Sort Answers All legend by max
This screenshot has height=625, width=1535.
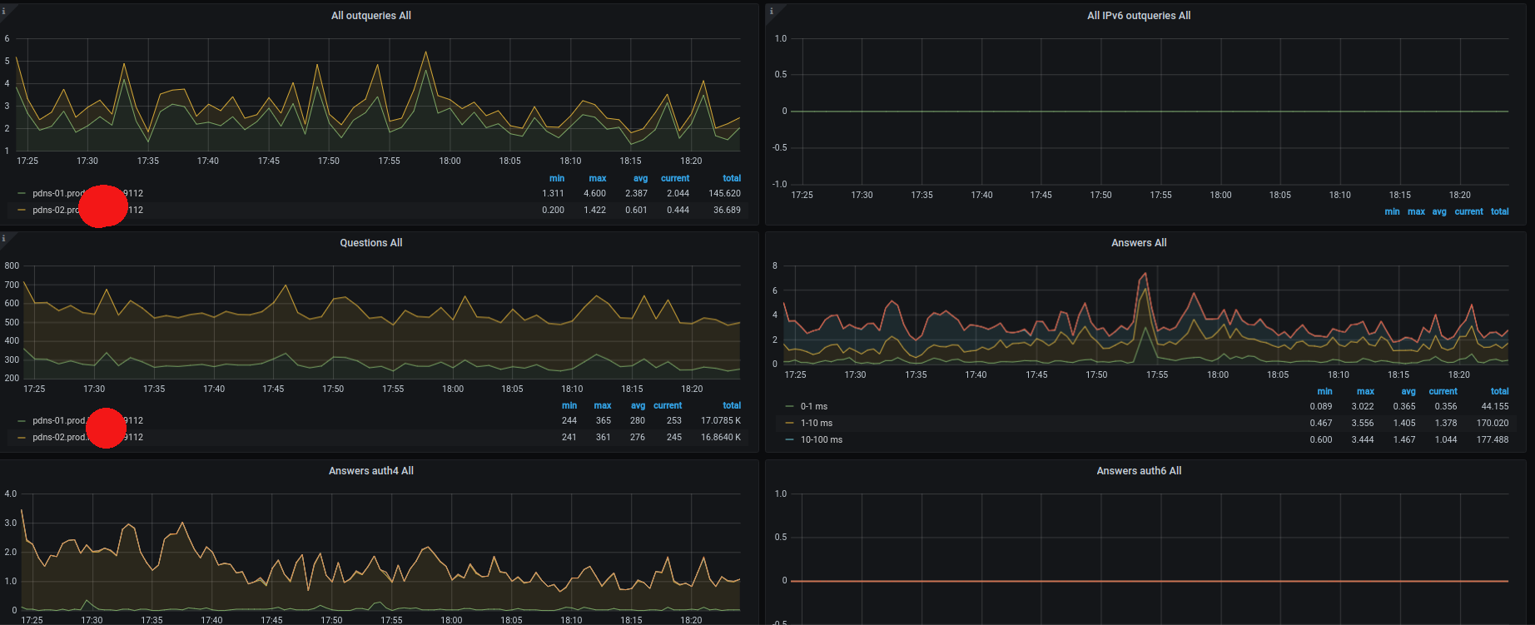coord(1365,391)
